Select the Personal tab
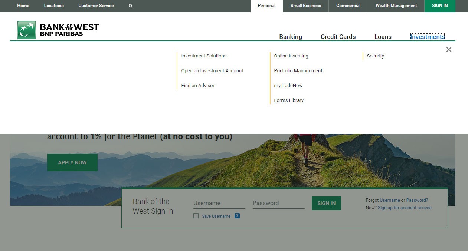Screen dimensions: 468x251 click(x=266, y=6)
